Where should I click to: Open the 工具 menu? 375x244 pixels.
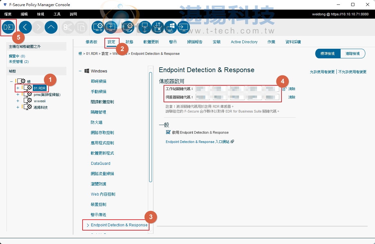[x=57, y=14]
